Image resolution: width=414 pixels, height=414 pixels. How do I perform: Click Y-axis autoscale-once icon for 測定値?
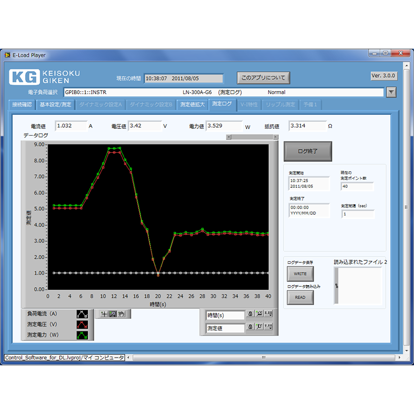pos(259,327)
